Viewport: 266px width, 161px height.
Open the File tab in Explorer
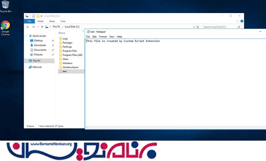[x=29, y=21]
